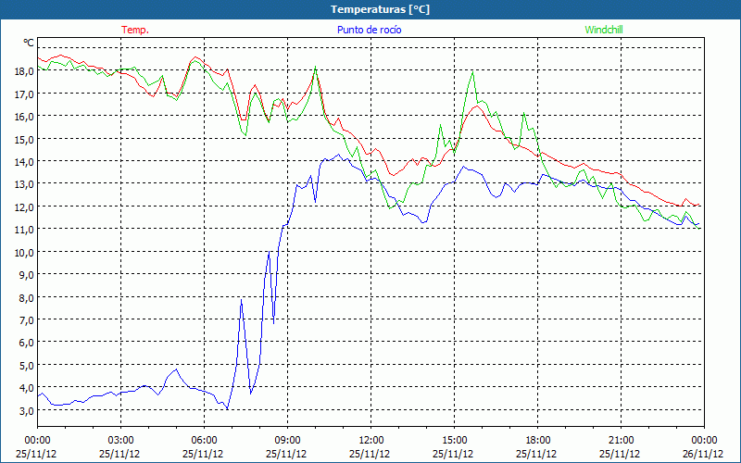Click the 06:00 time axis label
The height and width of the screenshot is (463, 741).
click(204, 441)
